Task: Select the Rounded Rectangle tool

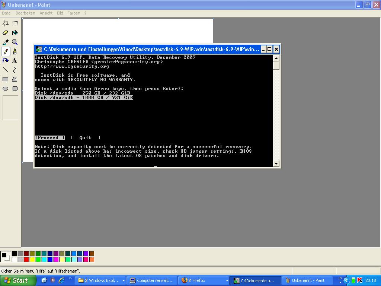Action: 15,89
